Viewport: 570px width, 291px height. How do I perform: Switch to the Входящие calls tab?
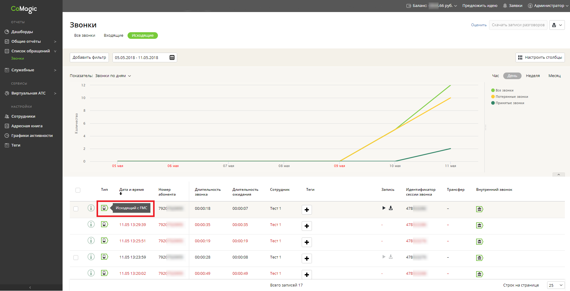pos(113,36)
